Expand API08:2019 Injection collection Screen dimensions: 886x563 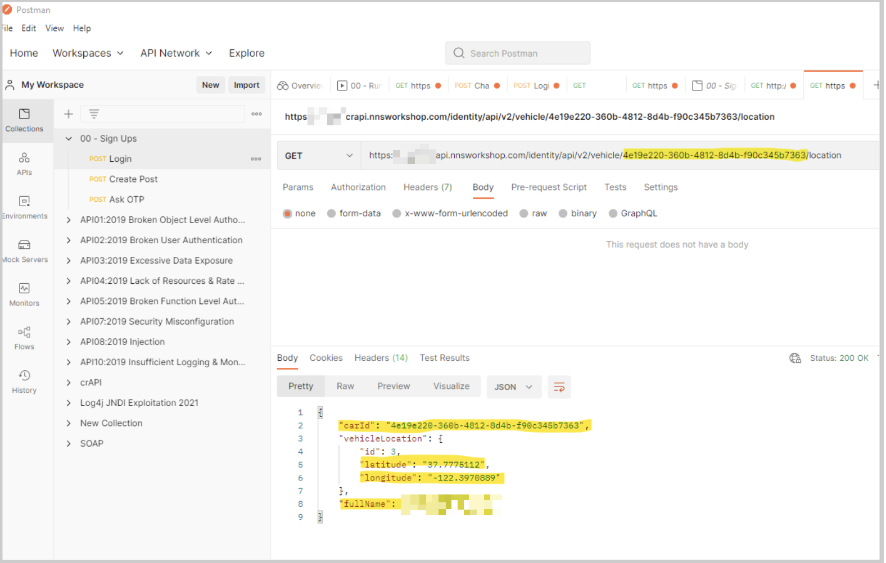(x=69, y=342)
